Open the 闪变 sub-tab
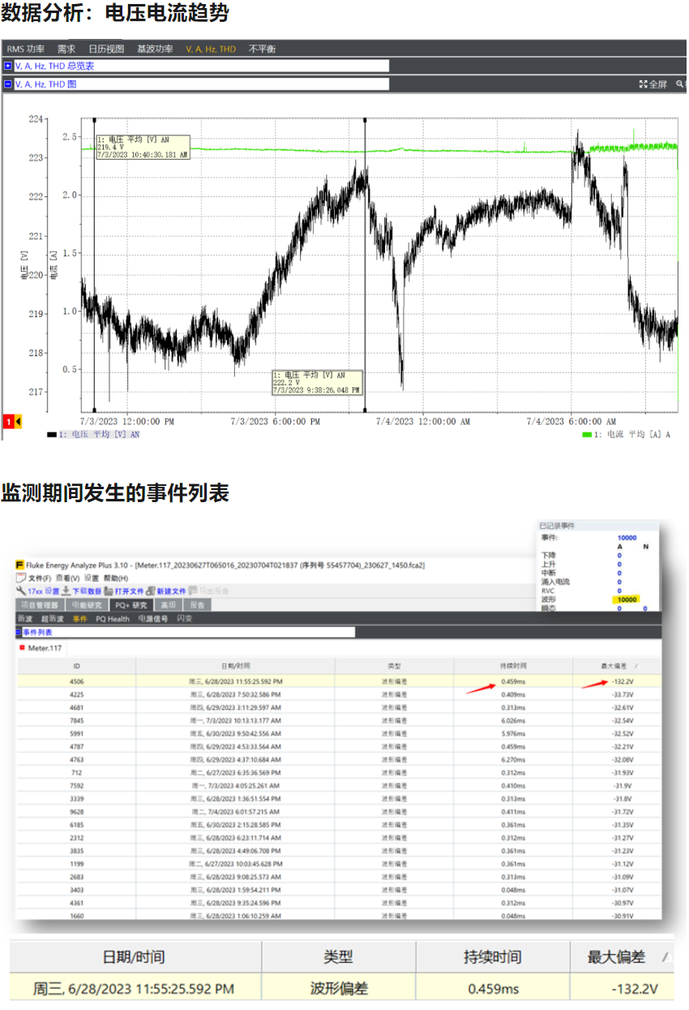Viewport: 689px width, 1010px height. tap(185, 619)
